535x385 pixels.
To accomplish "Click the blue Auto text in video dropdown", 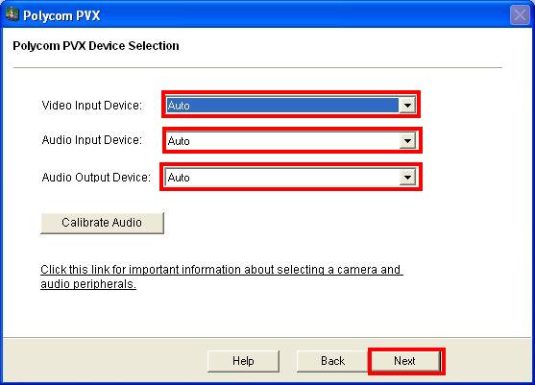I will (x=179, y=106).
